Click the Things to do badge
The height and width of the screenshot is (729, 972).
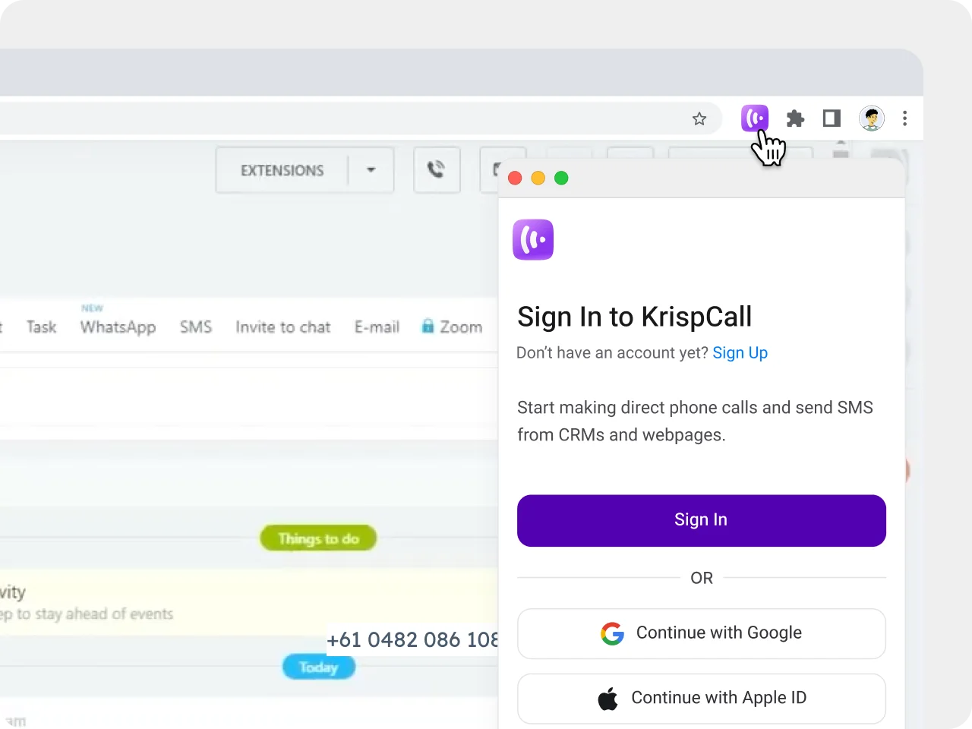(318, 538)
